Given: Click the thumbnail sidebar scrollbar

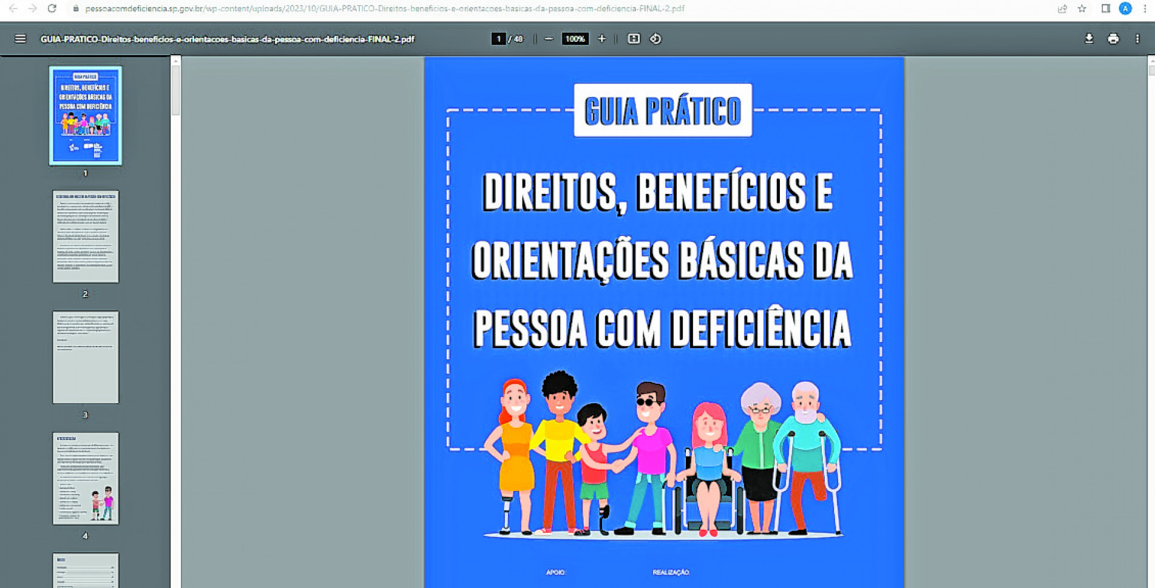Looking at the screenshot, I should tap(175, 90).
